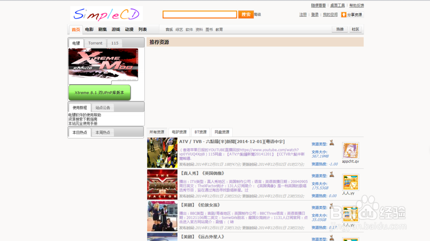Open 软件 software category

(x=189, y=30)
